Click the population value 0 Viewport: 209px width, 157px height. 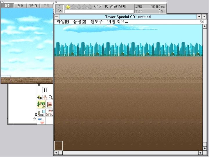pos(159,11)
